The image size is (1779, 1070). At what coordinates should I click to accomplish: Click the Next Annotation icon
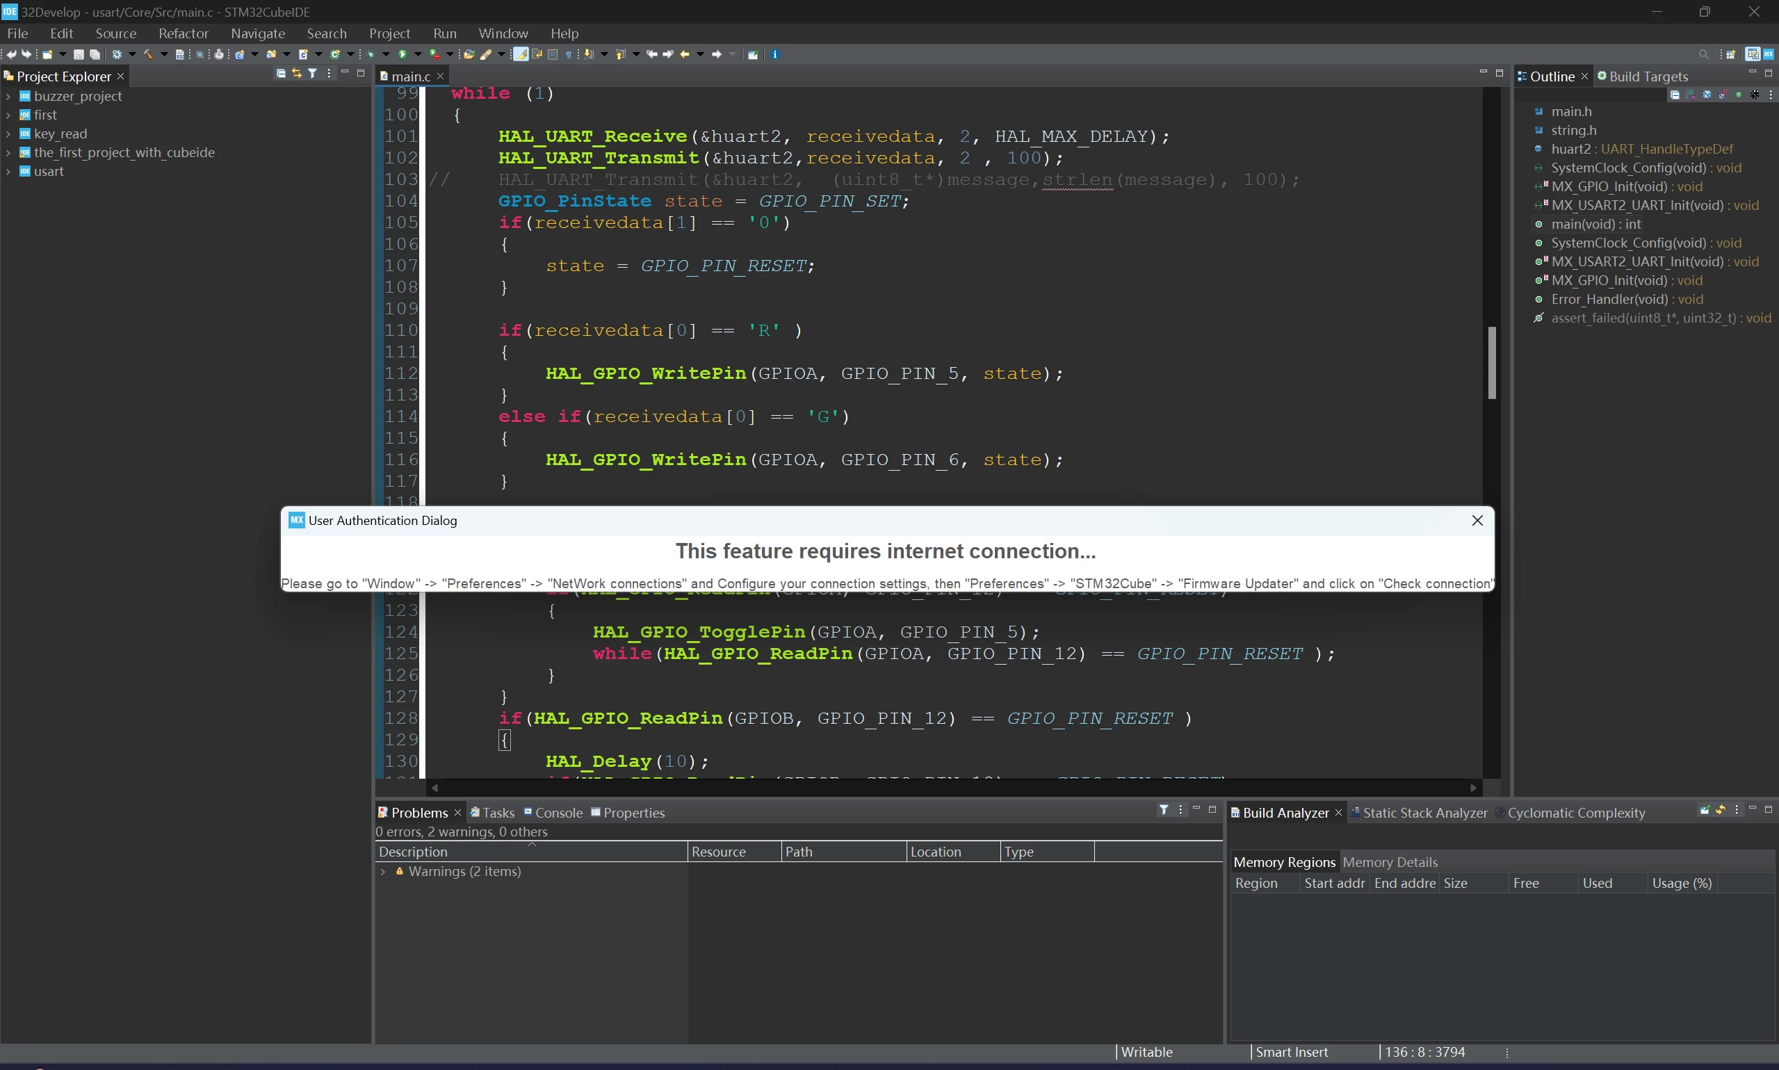pyautogui.click(x=589, y=54)
